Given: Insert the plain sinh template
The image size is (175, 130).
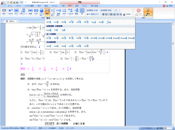Looking at the screenshot, I should (48, 46).
